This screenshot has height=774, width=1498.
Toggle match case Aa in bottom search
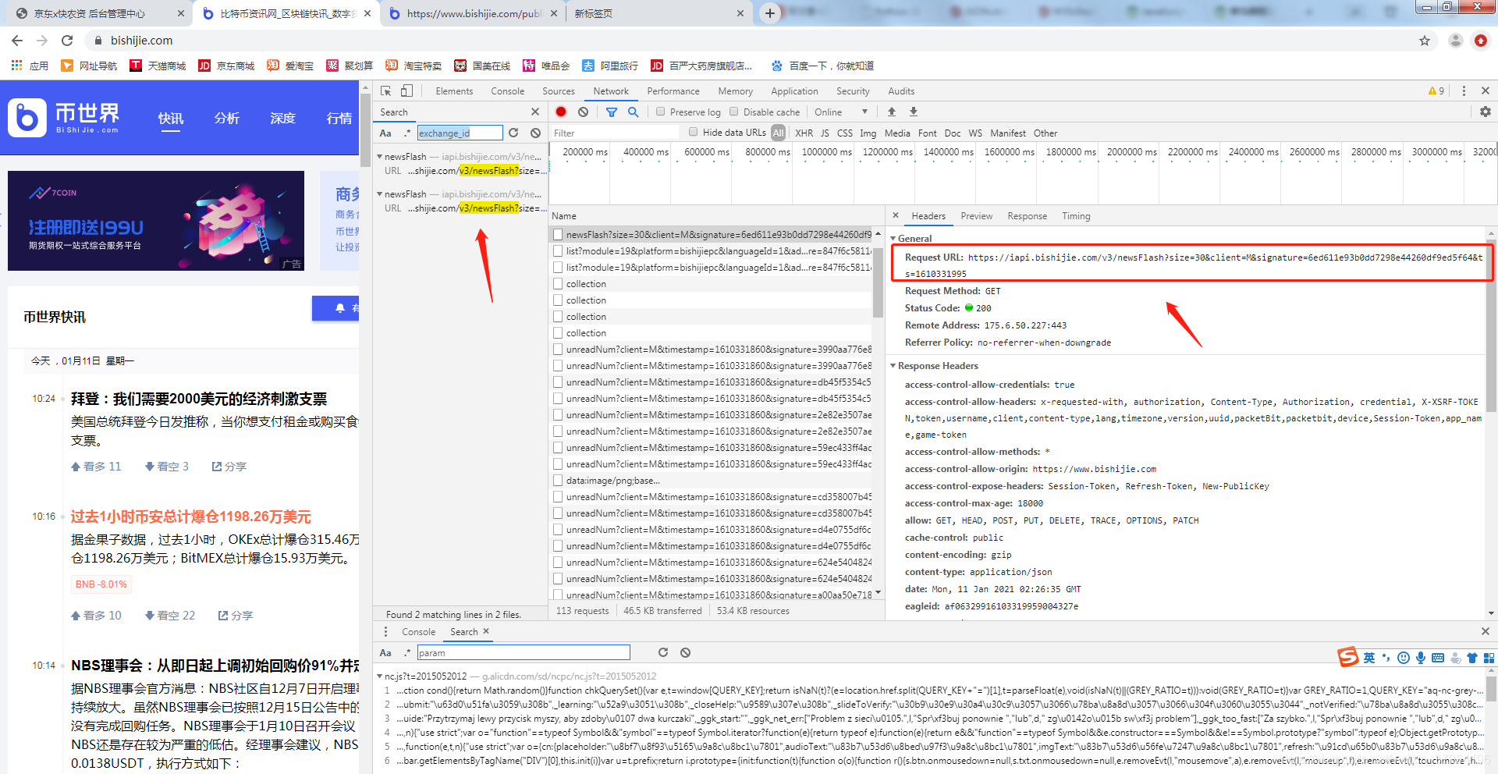[385, 653]
